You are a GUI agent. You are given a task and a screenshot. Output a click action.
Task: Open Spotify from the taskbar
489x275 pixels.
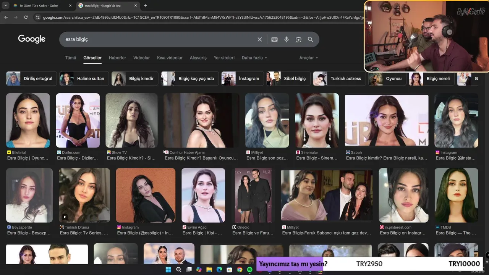[249, 270]
